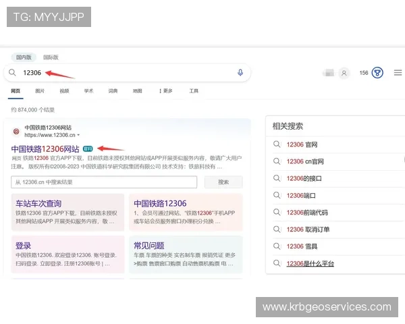405x324 pixels.
Task: Select the 学术 tab
Action: coord(88,90)
